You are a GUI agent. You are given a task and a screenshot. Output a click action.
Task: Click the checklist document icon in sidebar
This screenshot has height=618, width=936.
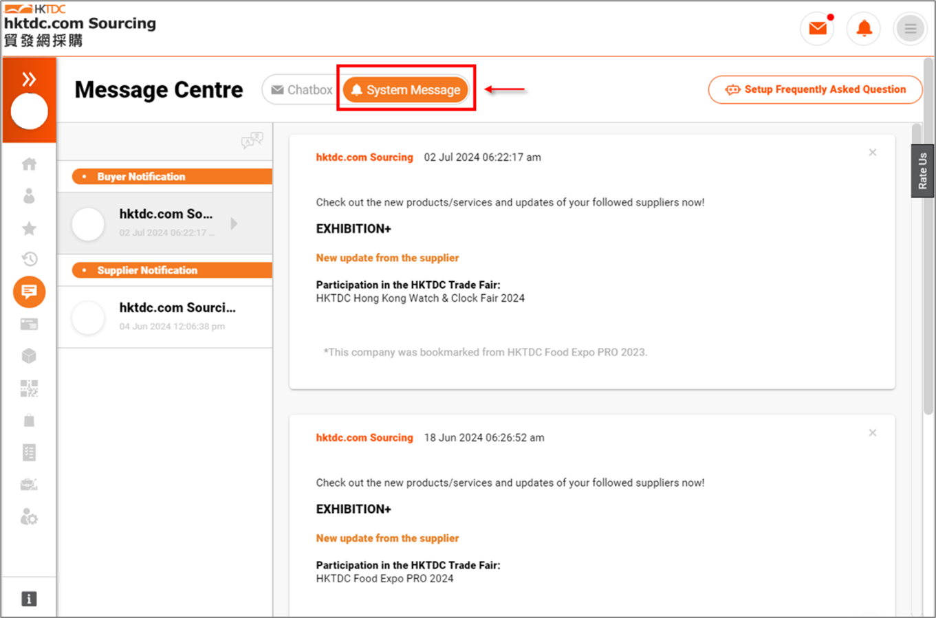point(29,452)
